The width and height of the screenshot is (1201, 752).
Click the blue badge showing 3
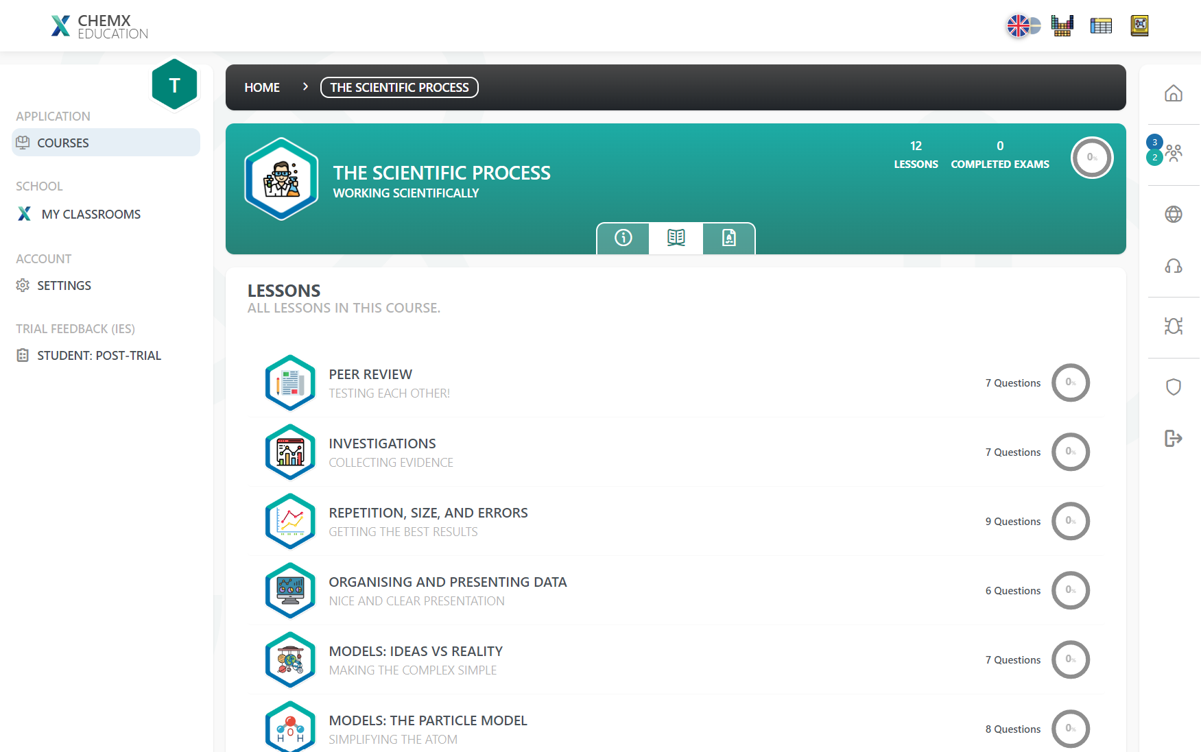point(1154,143)
